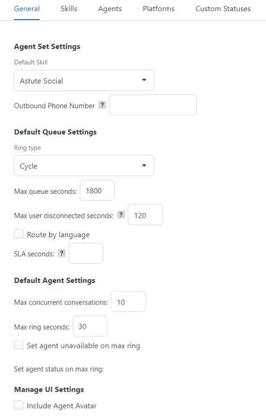This screenshot has height=419, width=266.
Task: Open the Agents tab
Action: tap(110, 9)
